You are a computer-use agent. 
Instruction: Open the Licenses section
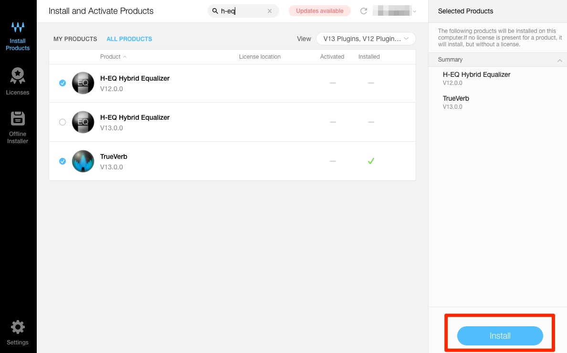[x=18, y=81]
